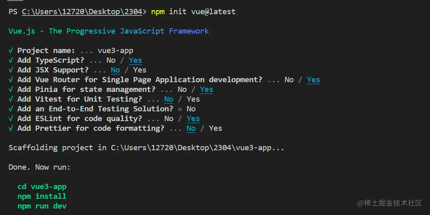Click 'No' on the Add Vitest line
The height and width of the screenshot is (215, 430).
169,99
